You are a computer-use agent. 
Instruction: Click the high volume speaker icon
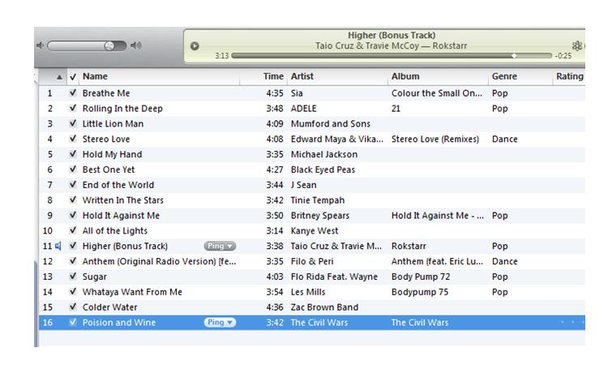click(135, 45)
